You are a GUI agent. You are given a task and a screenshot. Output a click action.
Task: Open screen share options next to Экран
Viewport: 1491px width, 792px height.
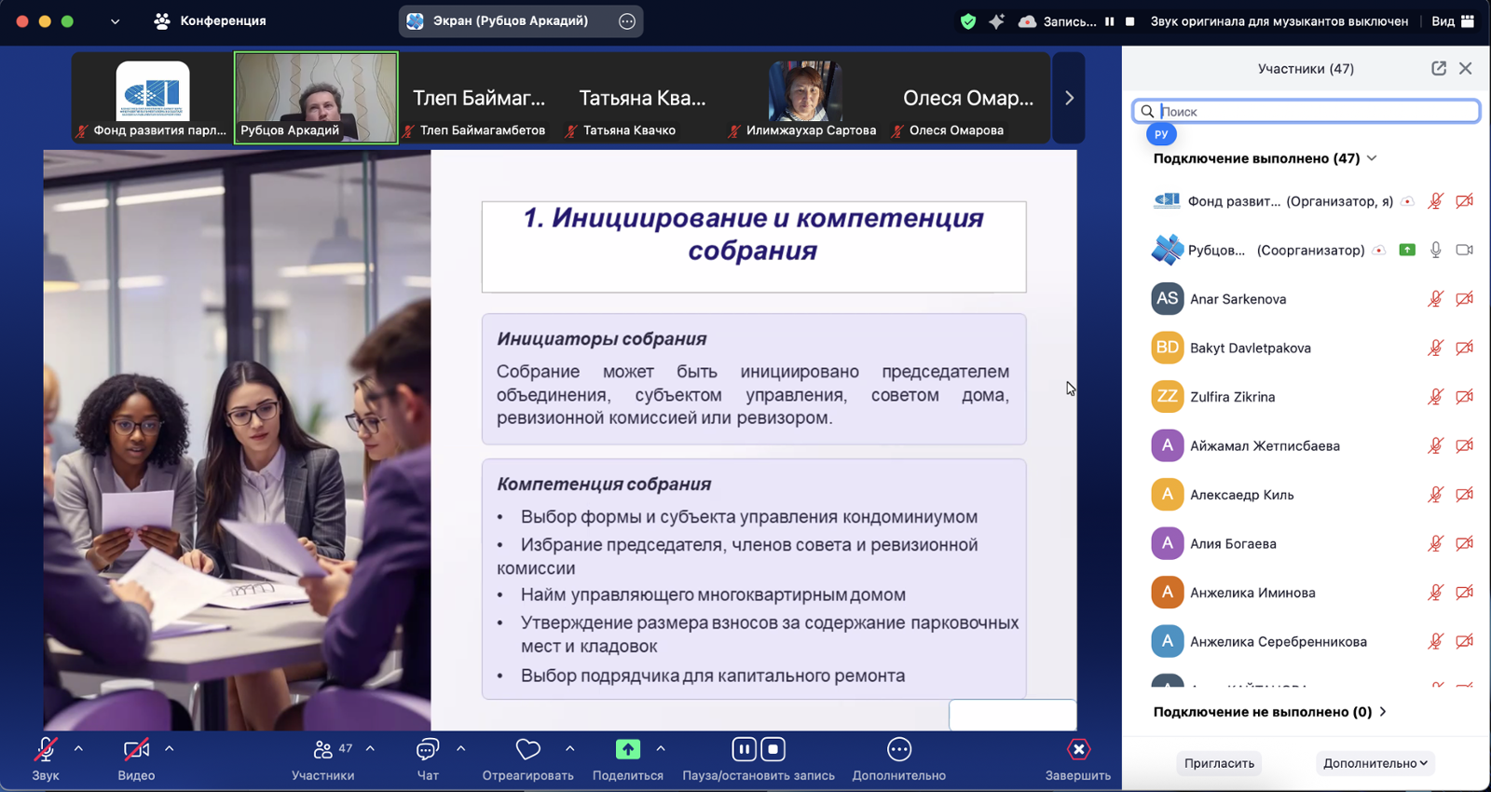point(627,21)
